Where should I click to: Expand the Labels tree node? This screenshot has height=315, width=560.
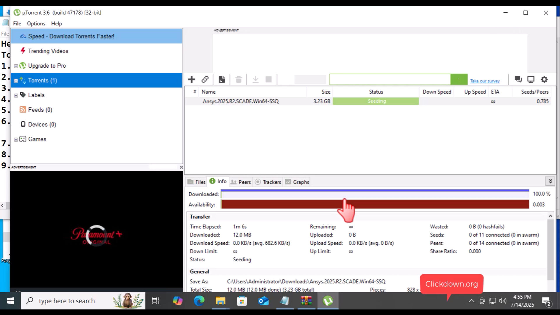16,95
